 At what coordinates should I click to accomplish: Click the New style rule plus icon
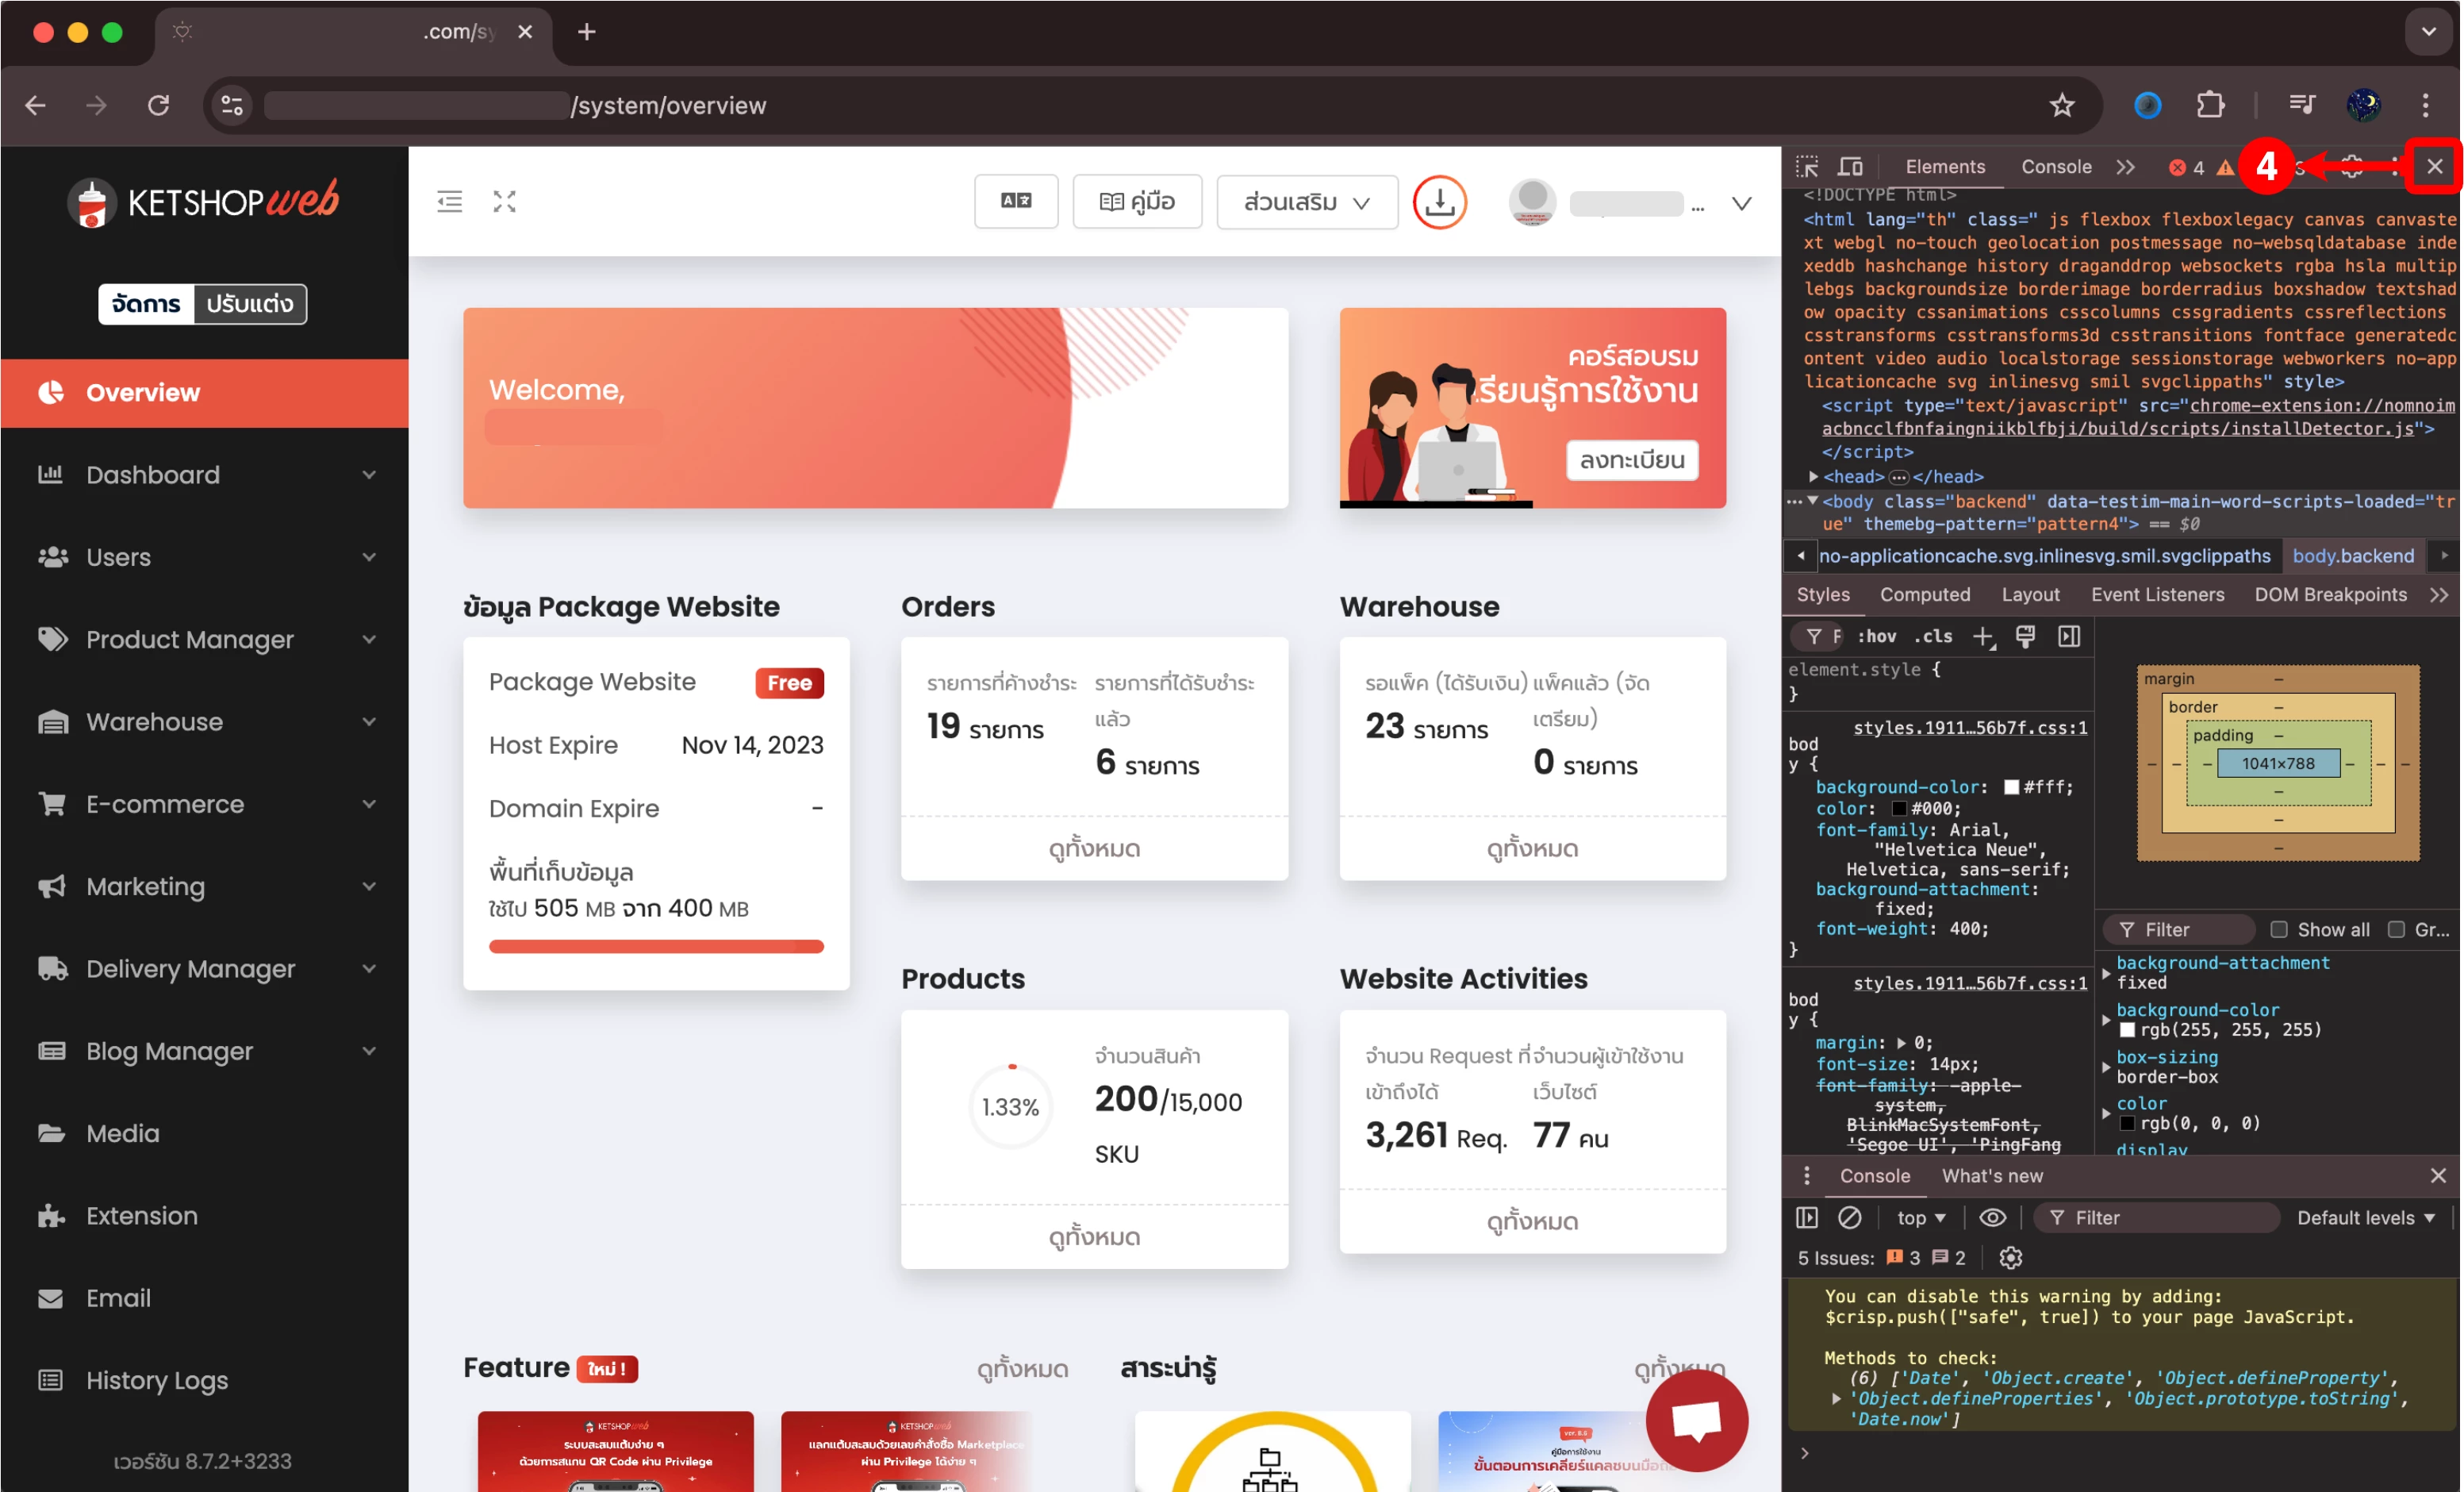(x=1983, y=636)
